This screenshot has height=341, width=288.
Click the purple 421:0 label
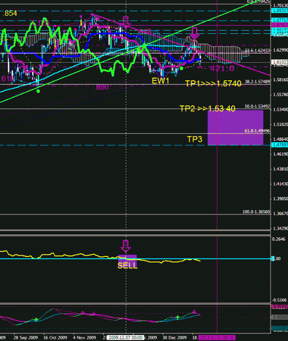click(x=222, y=69)
